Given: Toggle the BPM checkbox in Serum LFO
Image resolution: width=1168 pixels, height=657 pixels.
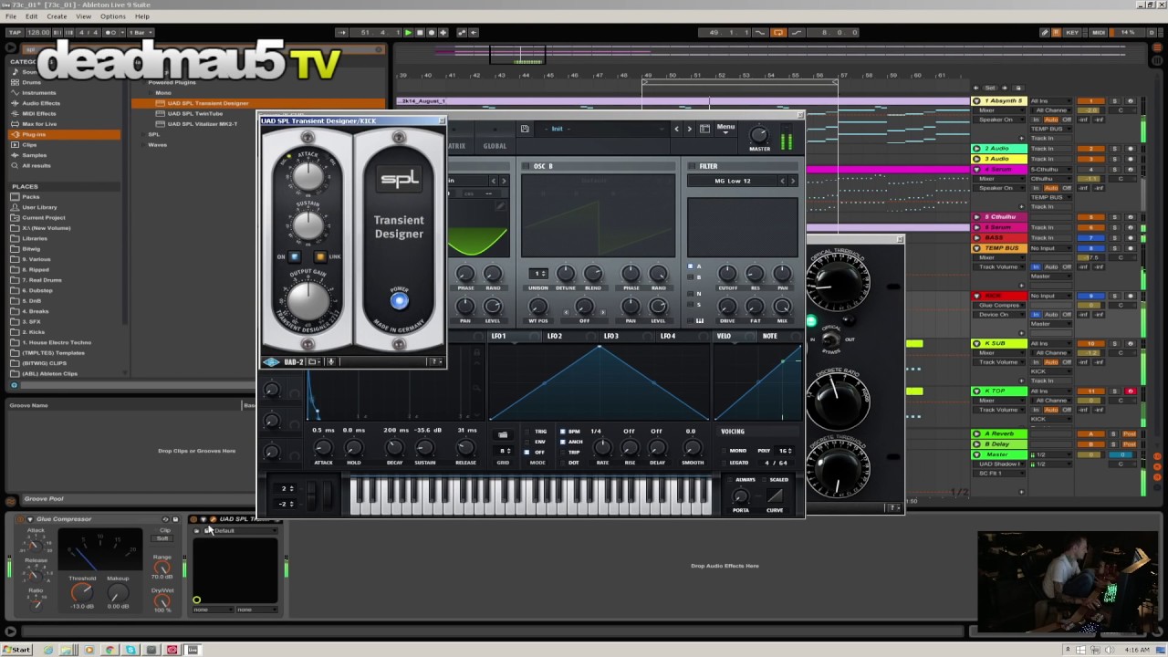Looking at the screenshot, I should [x=563, y=432].
